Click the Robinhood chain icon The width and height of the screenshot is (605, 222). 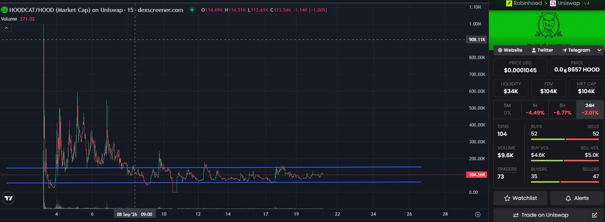(509, 3)
